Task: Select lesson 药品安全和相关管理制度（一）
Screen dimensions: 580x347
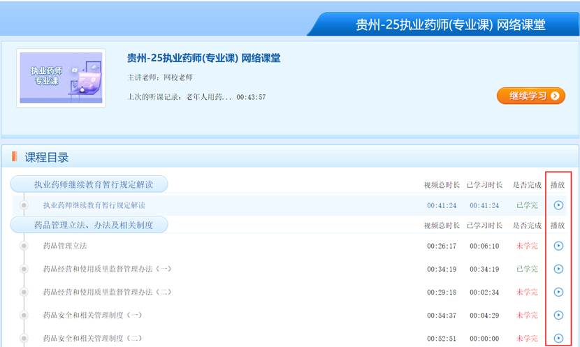Action: click(x=92, y=315)
